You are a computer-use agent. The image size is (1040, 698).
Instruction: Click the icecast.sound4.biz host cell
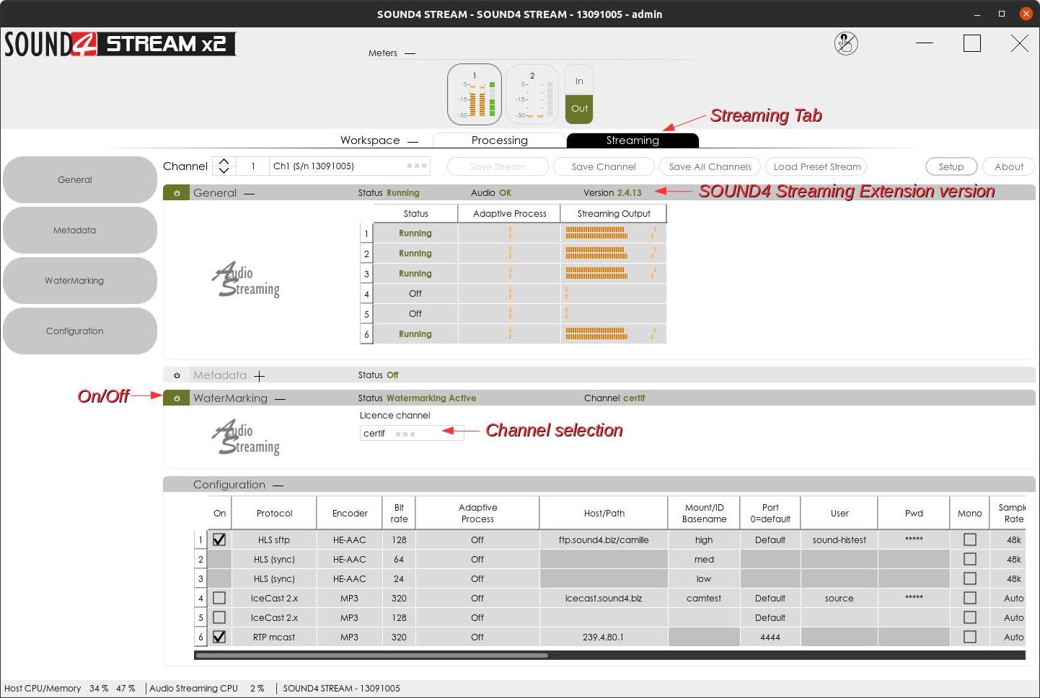(604, 598)
